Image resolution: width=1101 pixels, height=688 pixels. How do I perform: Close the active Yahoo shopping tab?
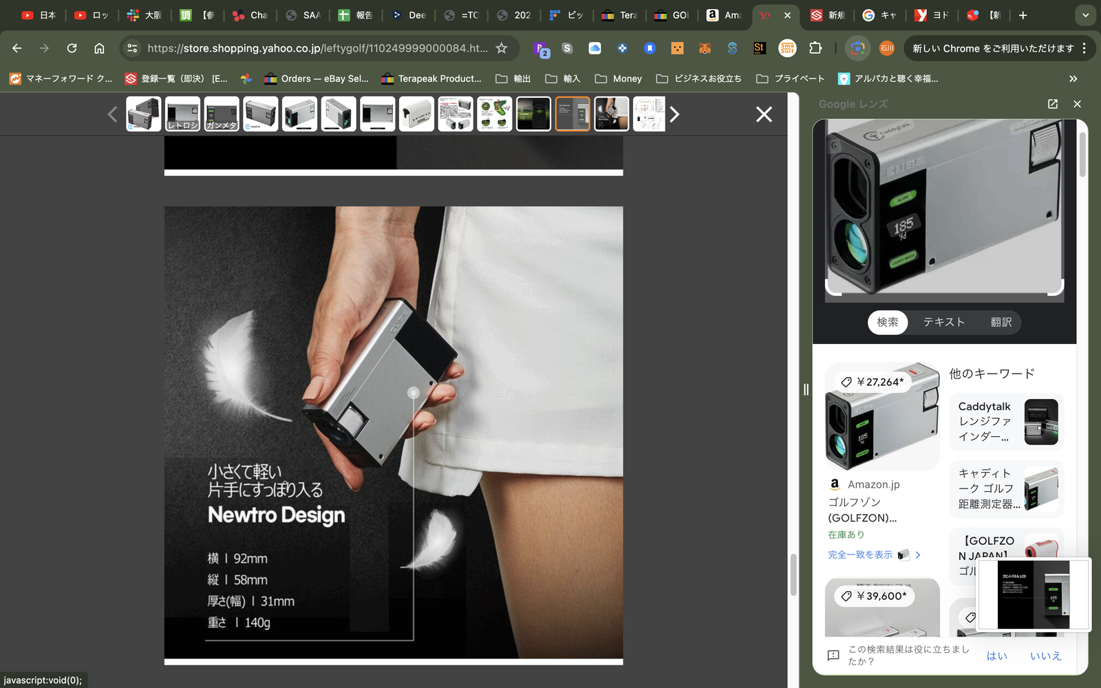(787, 15)
